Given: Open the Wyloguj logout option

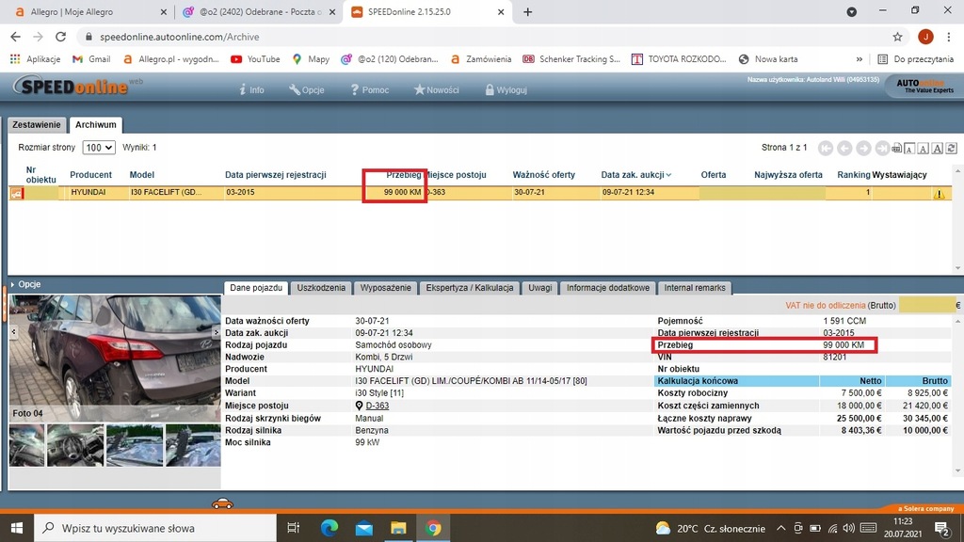Looking at the screenshot, I should click(x=505, y=90).
